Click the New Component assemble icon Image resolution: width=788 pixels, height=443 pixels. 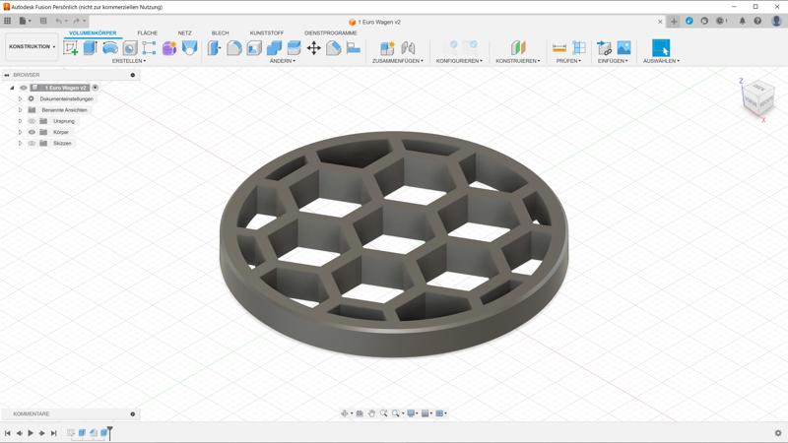(387, 47)
